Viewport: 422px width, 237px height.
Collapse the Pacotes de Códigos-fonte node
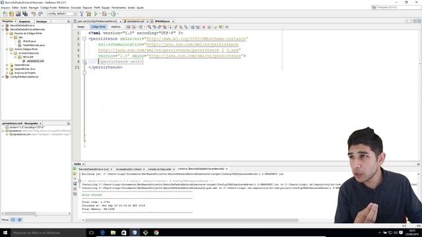click(x=7, y=34)
